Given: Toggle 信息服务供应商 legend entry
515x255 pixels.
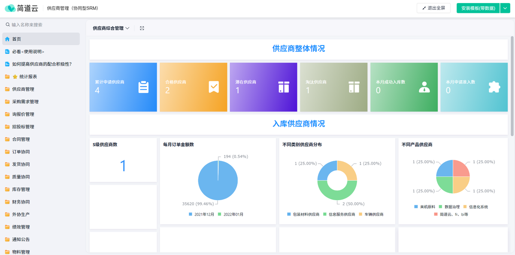Looking at the screenshot, I should click(339, 214).
